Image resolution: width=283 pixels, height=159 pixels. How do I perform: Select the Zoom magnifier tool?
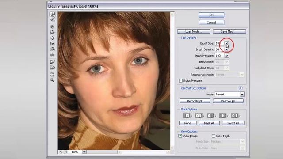click(52, 80)
